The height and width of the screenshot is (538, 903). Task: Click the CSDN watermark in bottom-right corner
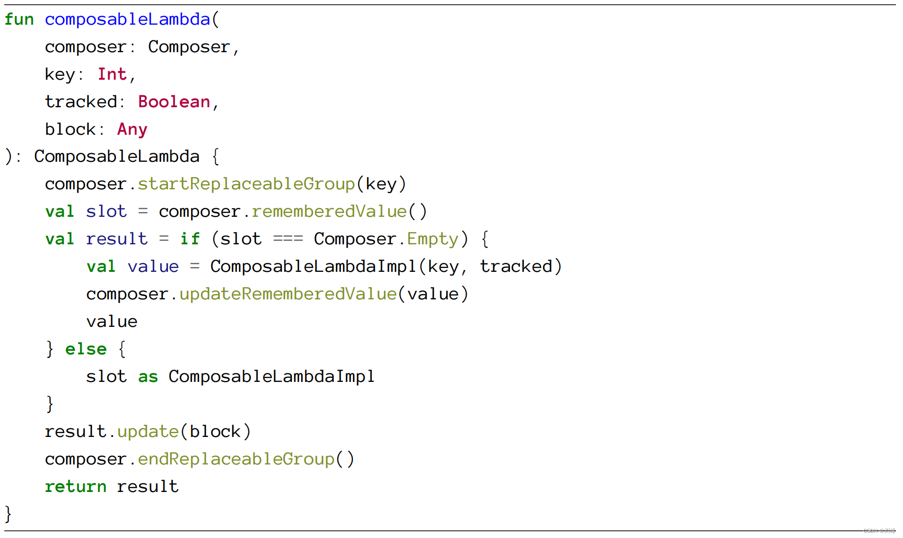tap(879, 531)
